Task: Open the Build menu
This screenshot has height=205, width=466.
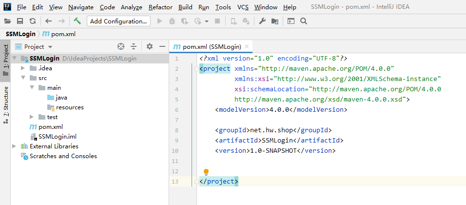Action: [185, 7]
